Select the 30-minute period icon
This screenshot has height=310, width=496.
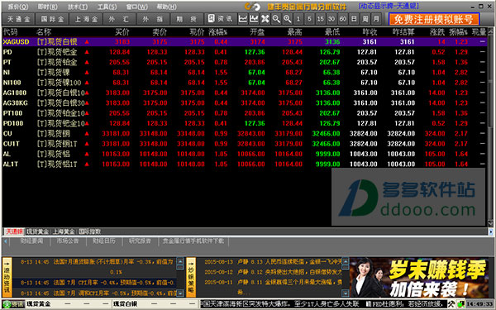click(331, 19)
